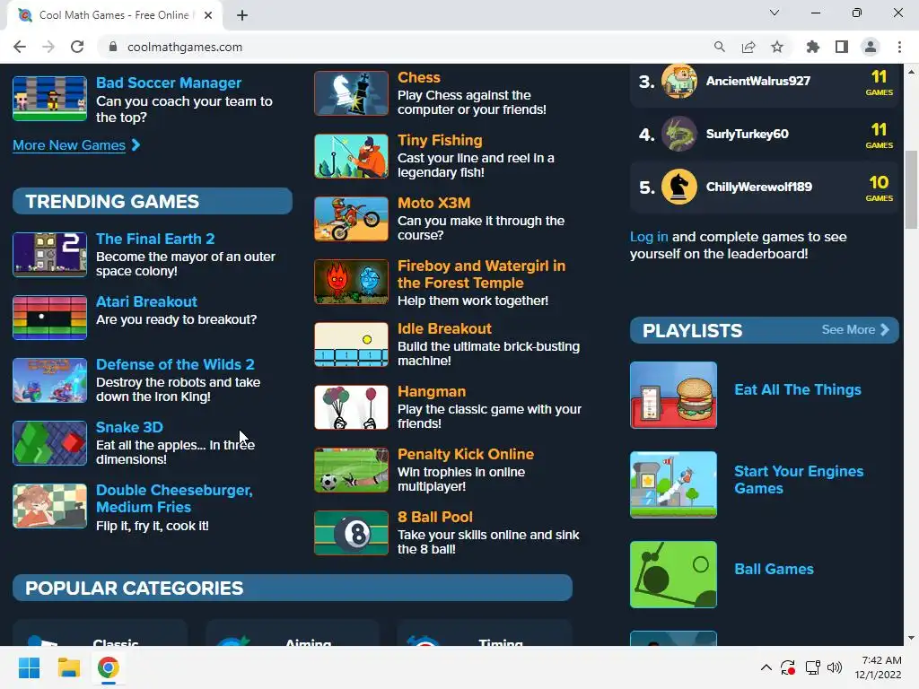Click the Tiny Fishing thumbnail
This screenshot has width=919, height=689.
pos(351,156)
